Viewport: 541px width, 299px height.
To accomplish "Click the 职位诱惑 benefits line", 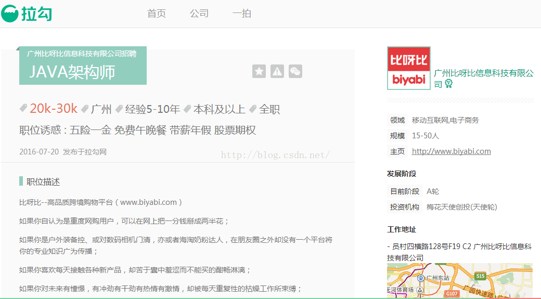I will tap(138, 131).
